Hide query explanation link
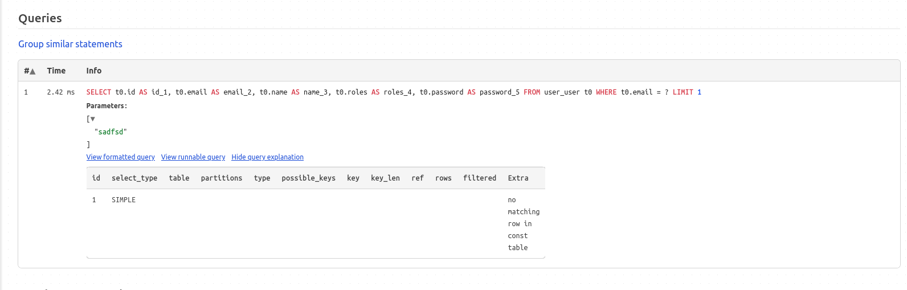Screen dimensions: 907x290 click(x=267, y=157)
